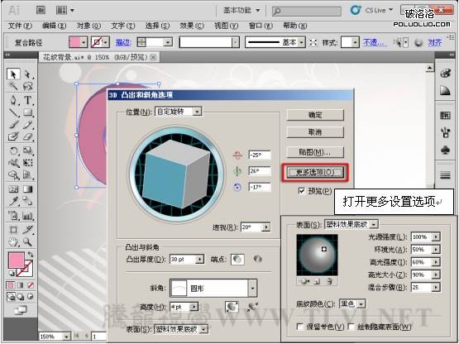Open the View (视图) menu
459x344 pixels.
226,26
